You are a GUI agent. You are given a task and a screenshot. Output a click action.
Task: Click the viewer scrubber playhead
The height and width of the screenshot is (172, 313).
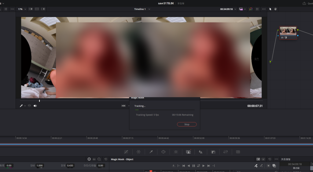pyautogui.click(x=39, y=101)
